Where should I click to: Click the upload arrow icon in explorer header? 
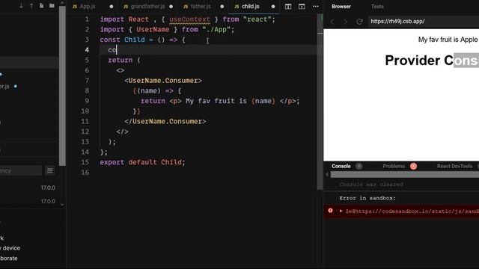click(x=31, y=6)
